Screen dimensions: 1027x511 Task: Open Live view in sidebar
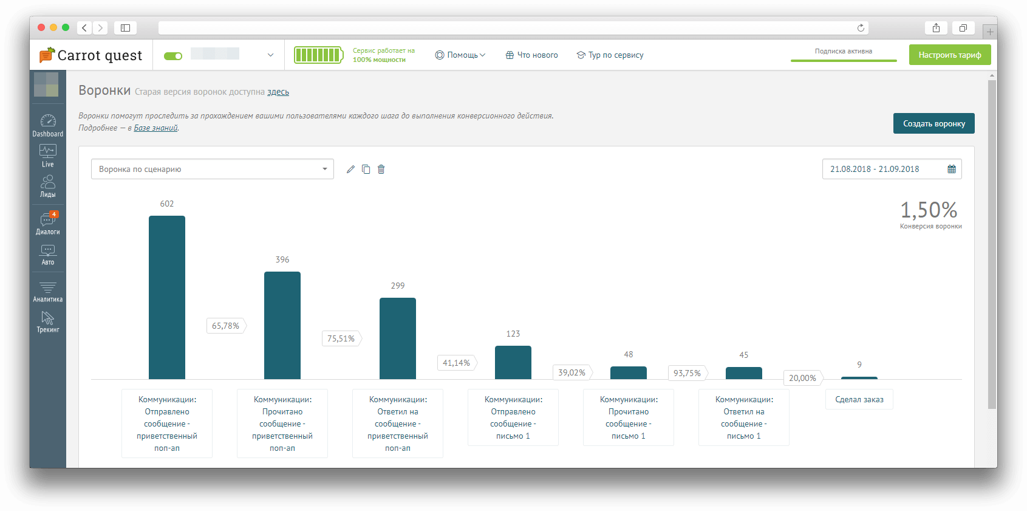click(x=48, y=156)
